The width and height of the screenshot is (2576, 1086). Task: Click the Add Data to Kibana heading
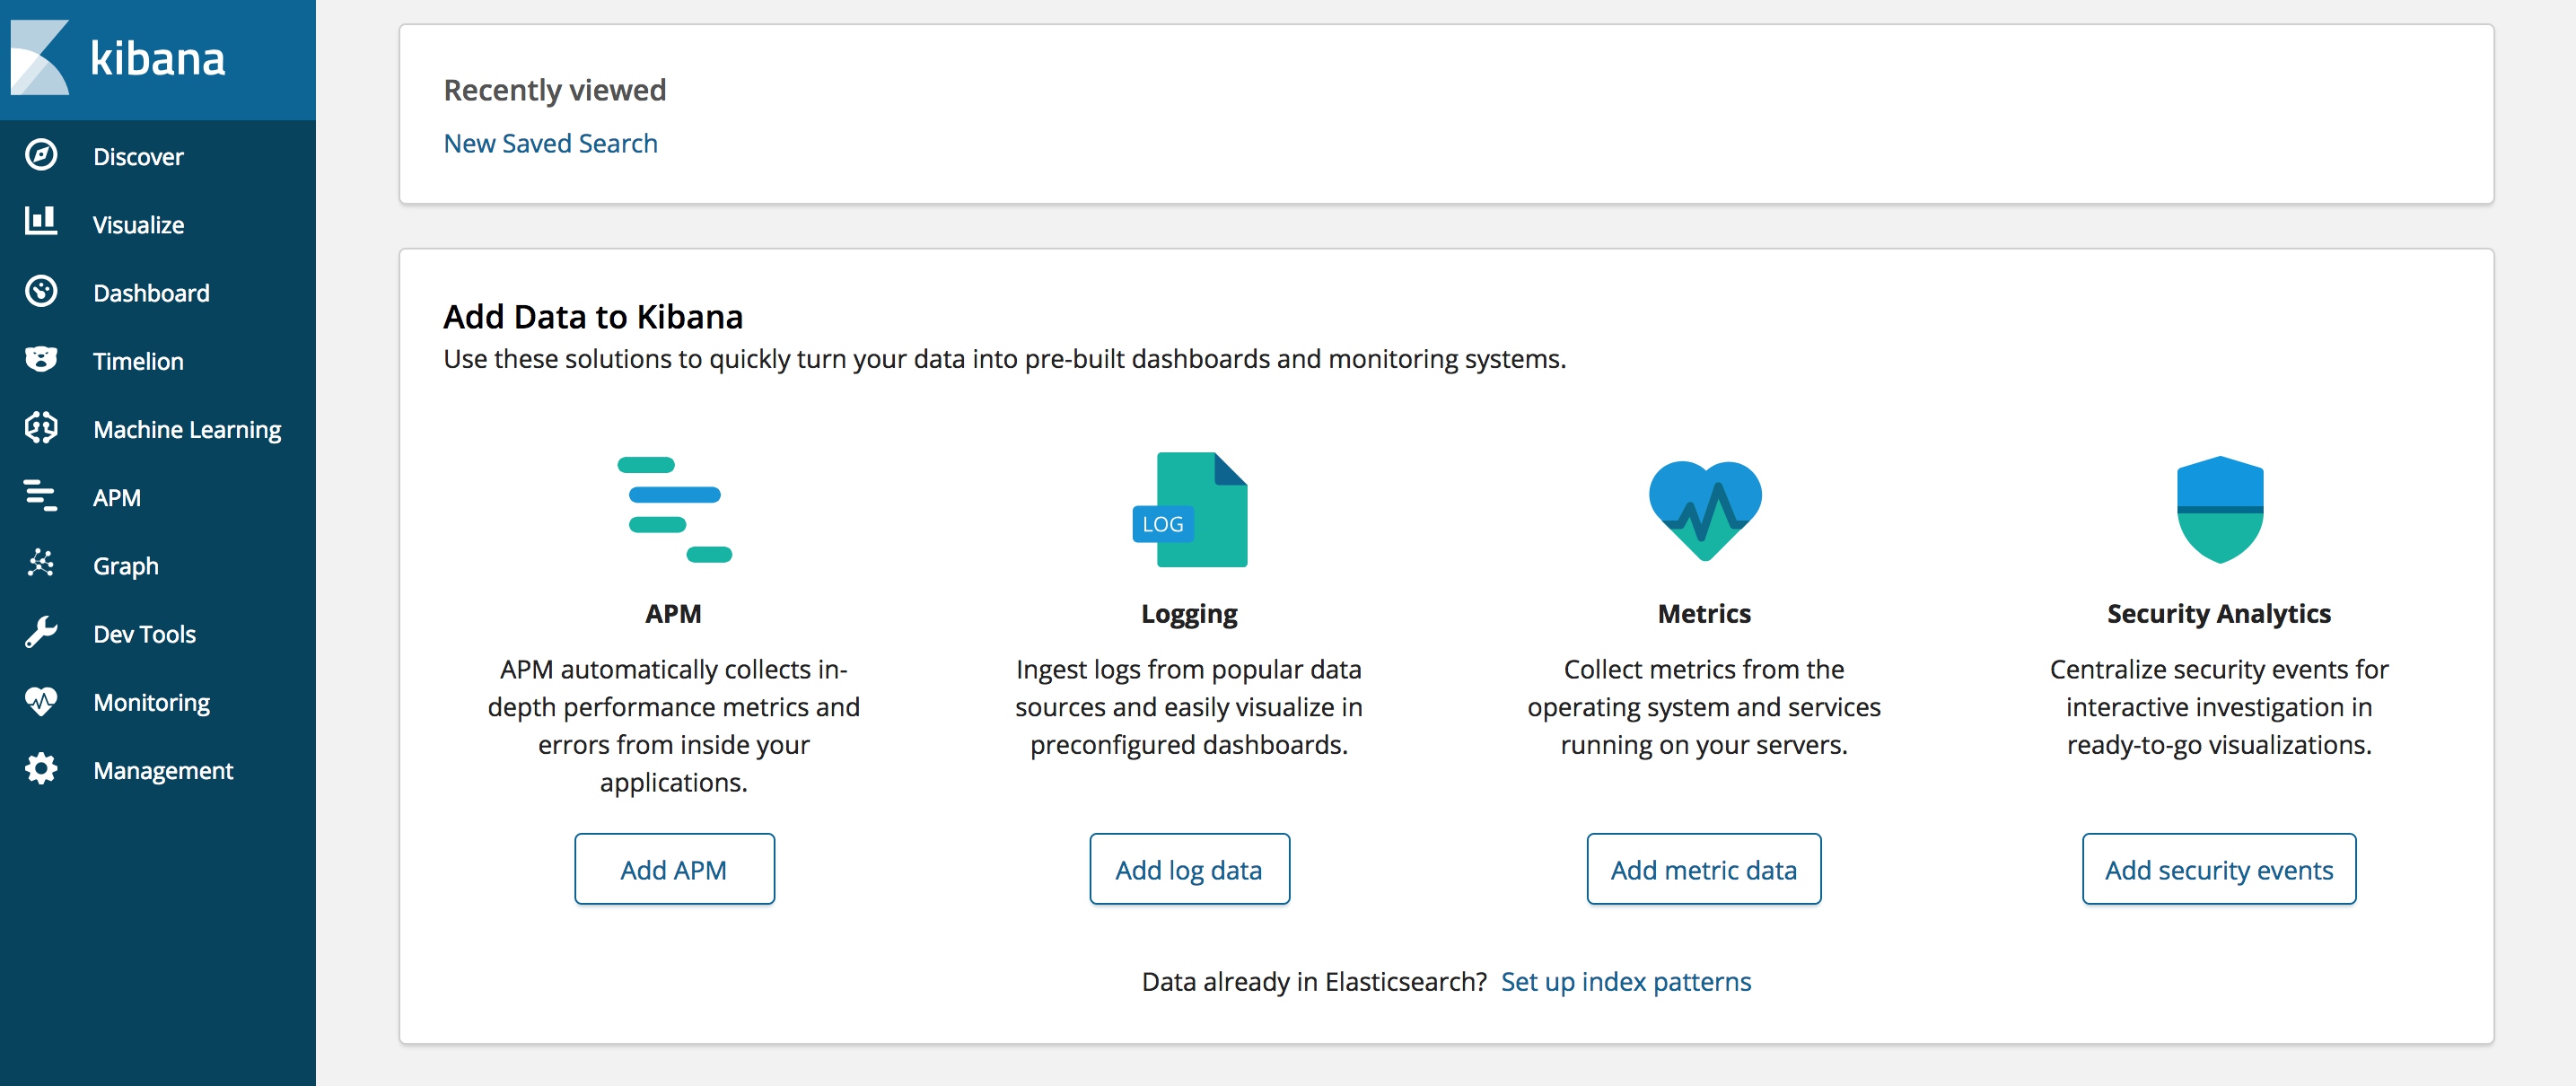click(x=593, y=316)
